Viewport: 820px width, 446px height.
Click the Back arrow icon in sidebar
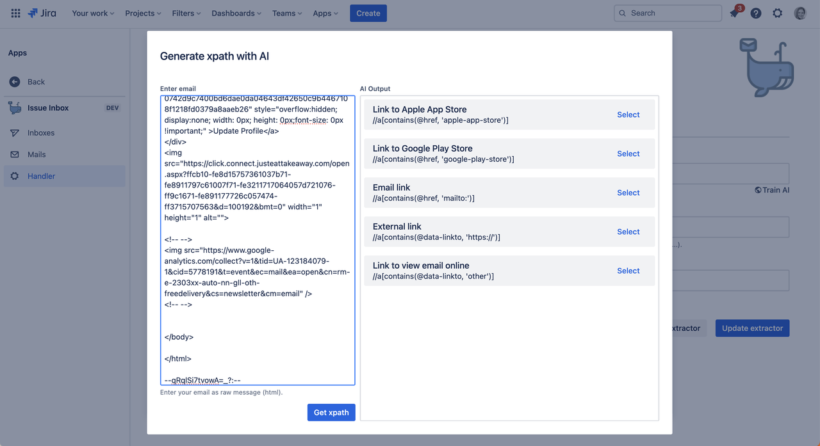(15, 82)
